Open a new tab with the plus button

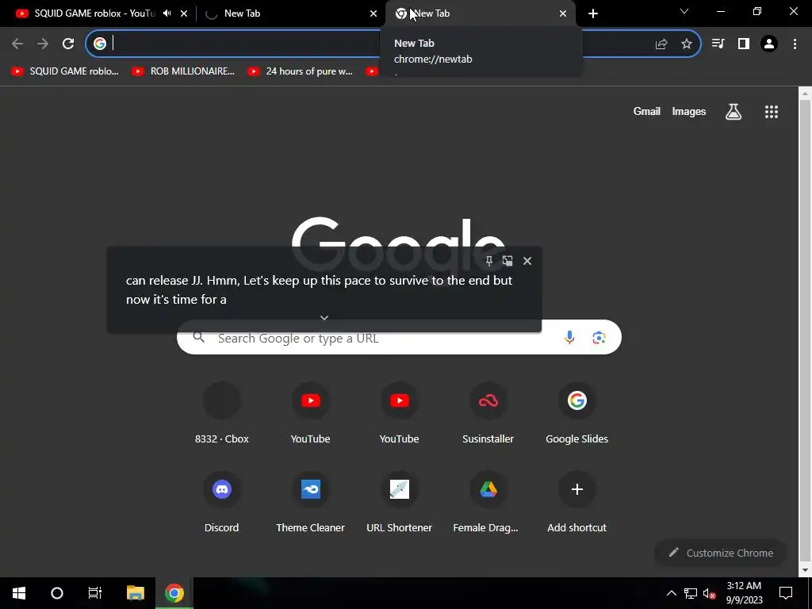(593, 13)
